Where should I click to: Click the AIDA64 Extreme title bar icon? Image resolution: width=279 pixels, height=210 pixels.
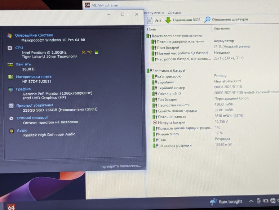87,5
